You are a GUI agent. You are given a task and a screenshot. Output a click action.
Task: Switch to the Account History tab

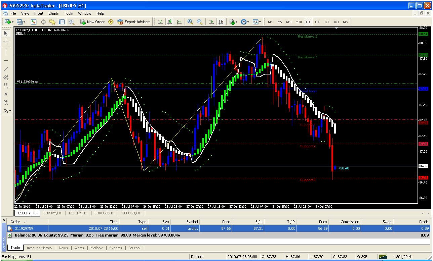(x=39, y=248)
